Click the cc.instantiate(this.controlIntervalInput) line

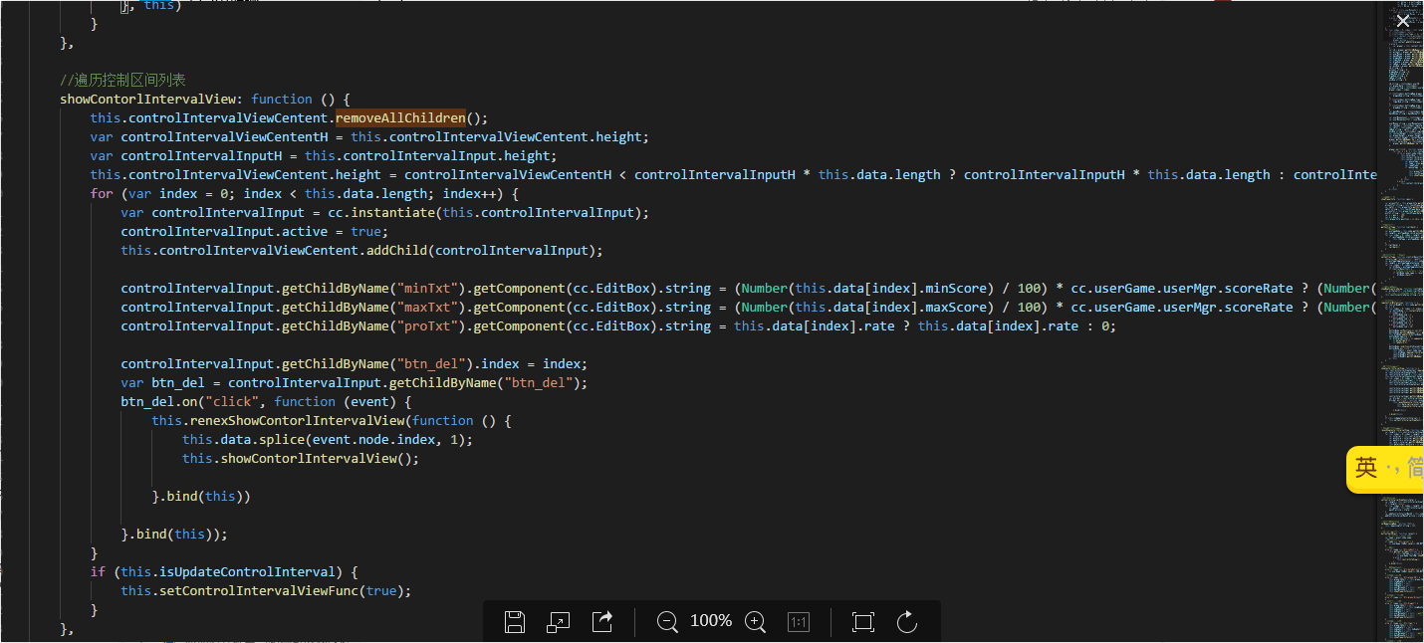pos(385,212)
